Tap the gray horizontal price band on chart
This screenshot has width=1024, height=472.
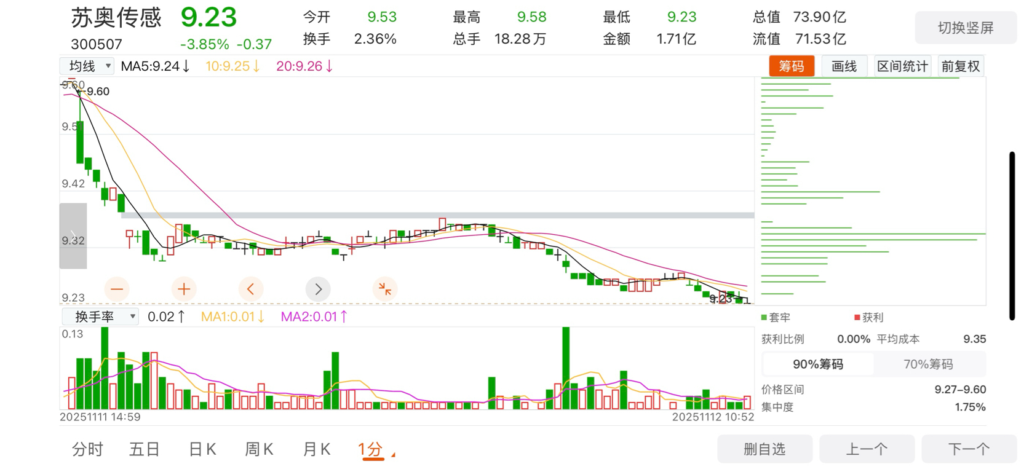(437, 215)
